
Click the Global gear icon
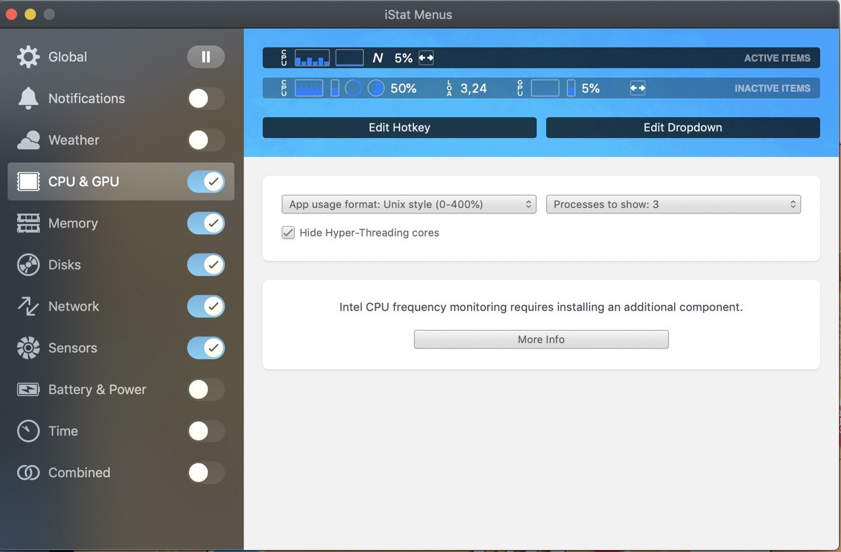pyautogui.click(x=28, y=57)
